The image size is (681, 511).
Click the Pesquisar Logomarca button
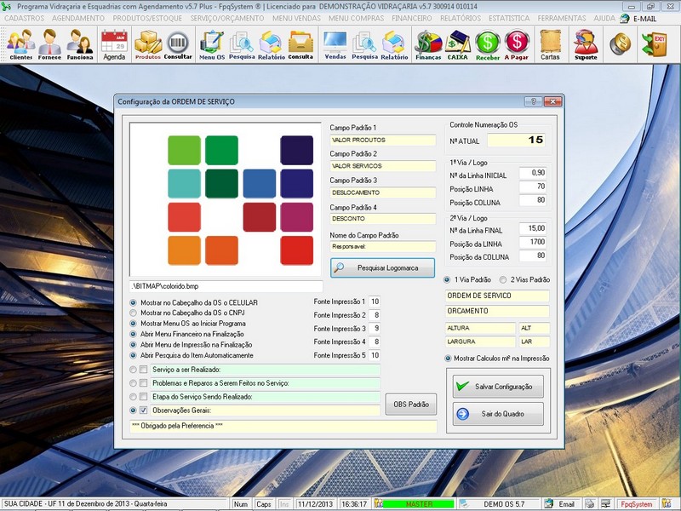click(382, 268)
